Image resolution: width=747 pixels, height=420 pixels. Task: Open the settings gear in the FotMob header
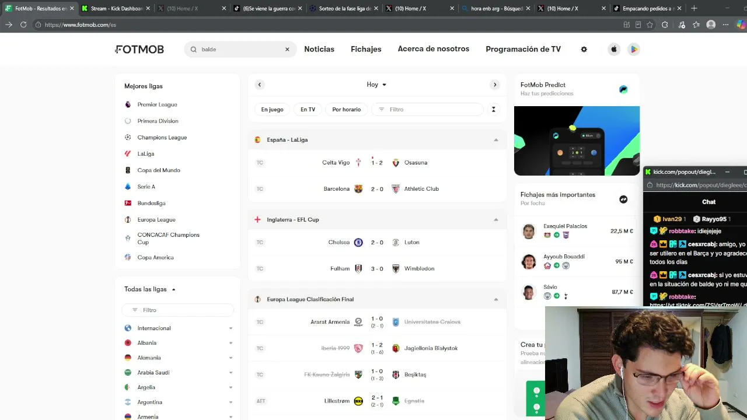point(584,50)
